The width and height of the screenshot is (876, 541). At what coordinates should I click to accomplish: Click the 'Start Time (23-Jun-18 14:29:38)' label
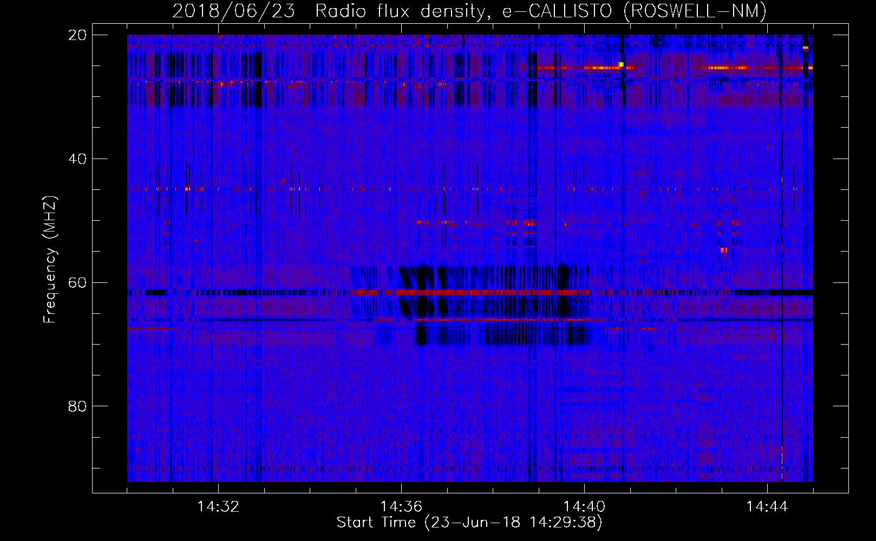469,523
